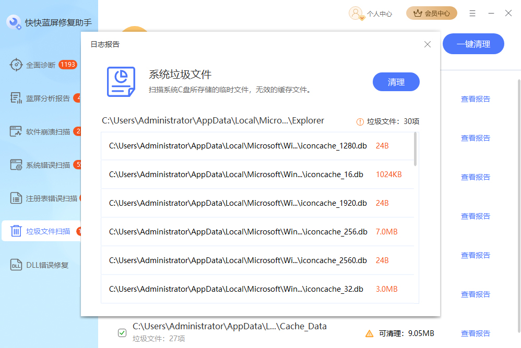Click the blue 清理 button
The width and height of the screenshot is (521, 348).
pyautogui.click(x=396, y=82)
